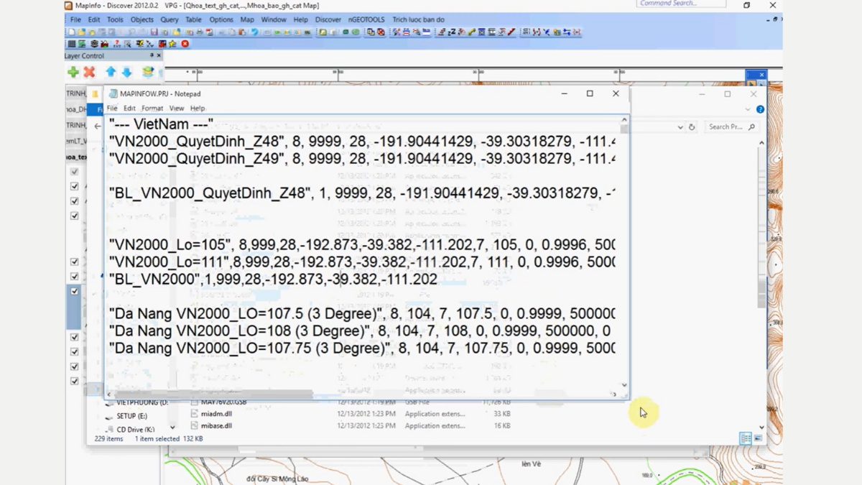This screenshot has width=862, height=485.
Task: Uncheck the top layer's visibility checkbox
Action: tap(74, 172)
